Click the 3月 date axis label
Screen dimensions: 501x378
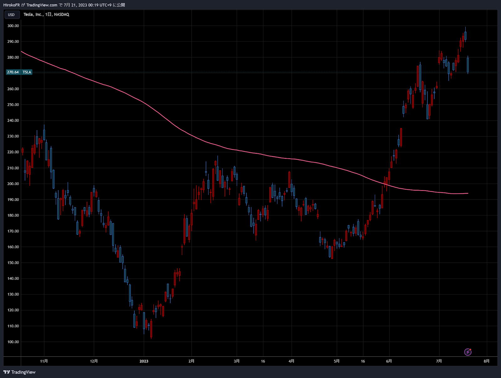(237, 361)
